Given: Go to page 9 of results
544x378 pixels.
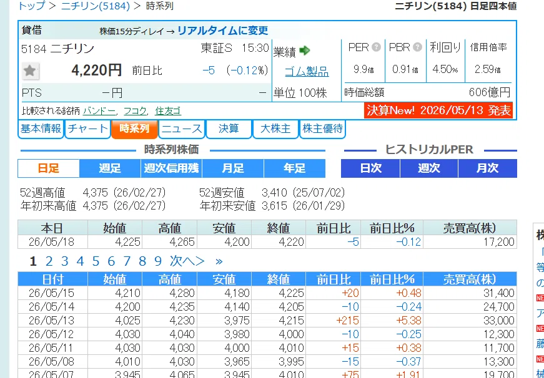Looking at the screenshot, I should 158,261.
